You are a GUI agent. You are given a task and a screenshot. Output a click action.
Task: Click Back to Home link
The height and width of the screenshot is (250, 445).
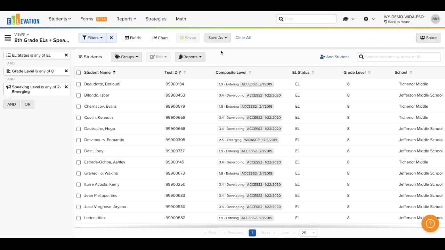tap(397, 22)
